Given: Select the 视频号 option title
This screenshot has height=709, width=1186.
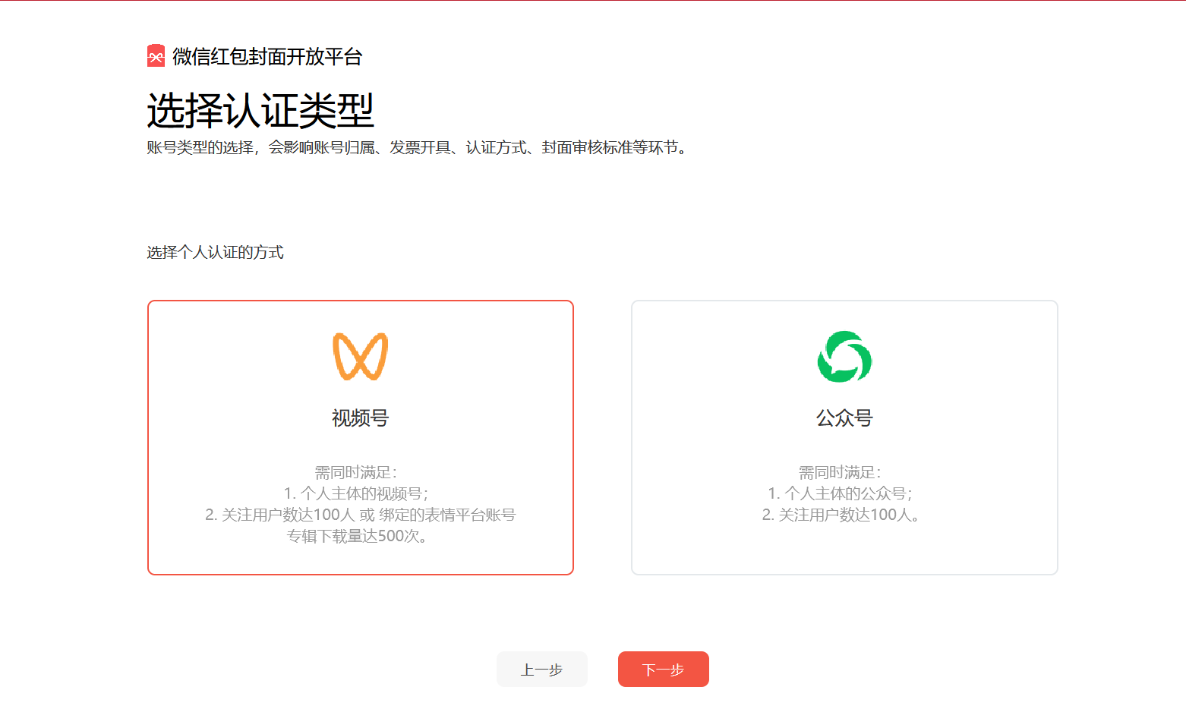Looking at the screenshot, I should (361, 418).
